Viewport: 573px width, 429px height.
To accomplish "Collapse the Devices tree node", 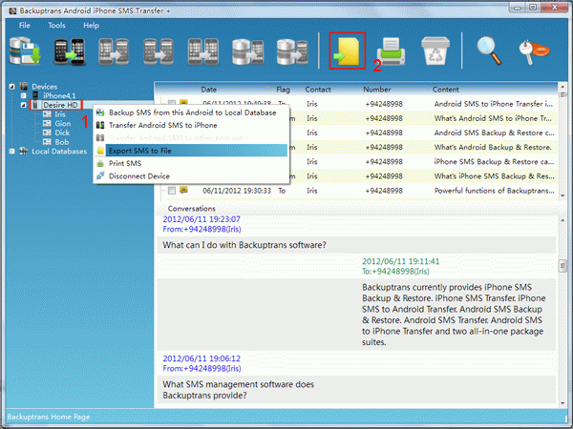I will pos(12,87).
